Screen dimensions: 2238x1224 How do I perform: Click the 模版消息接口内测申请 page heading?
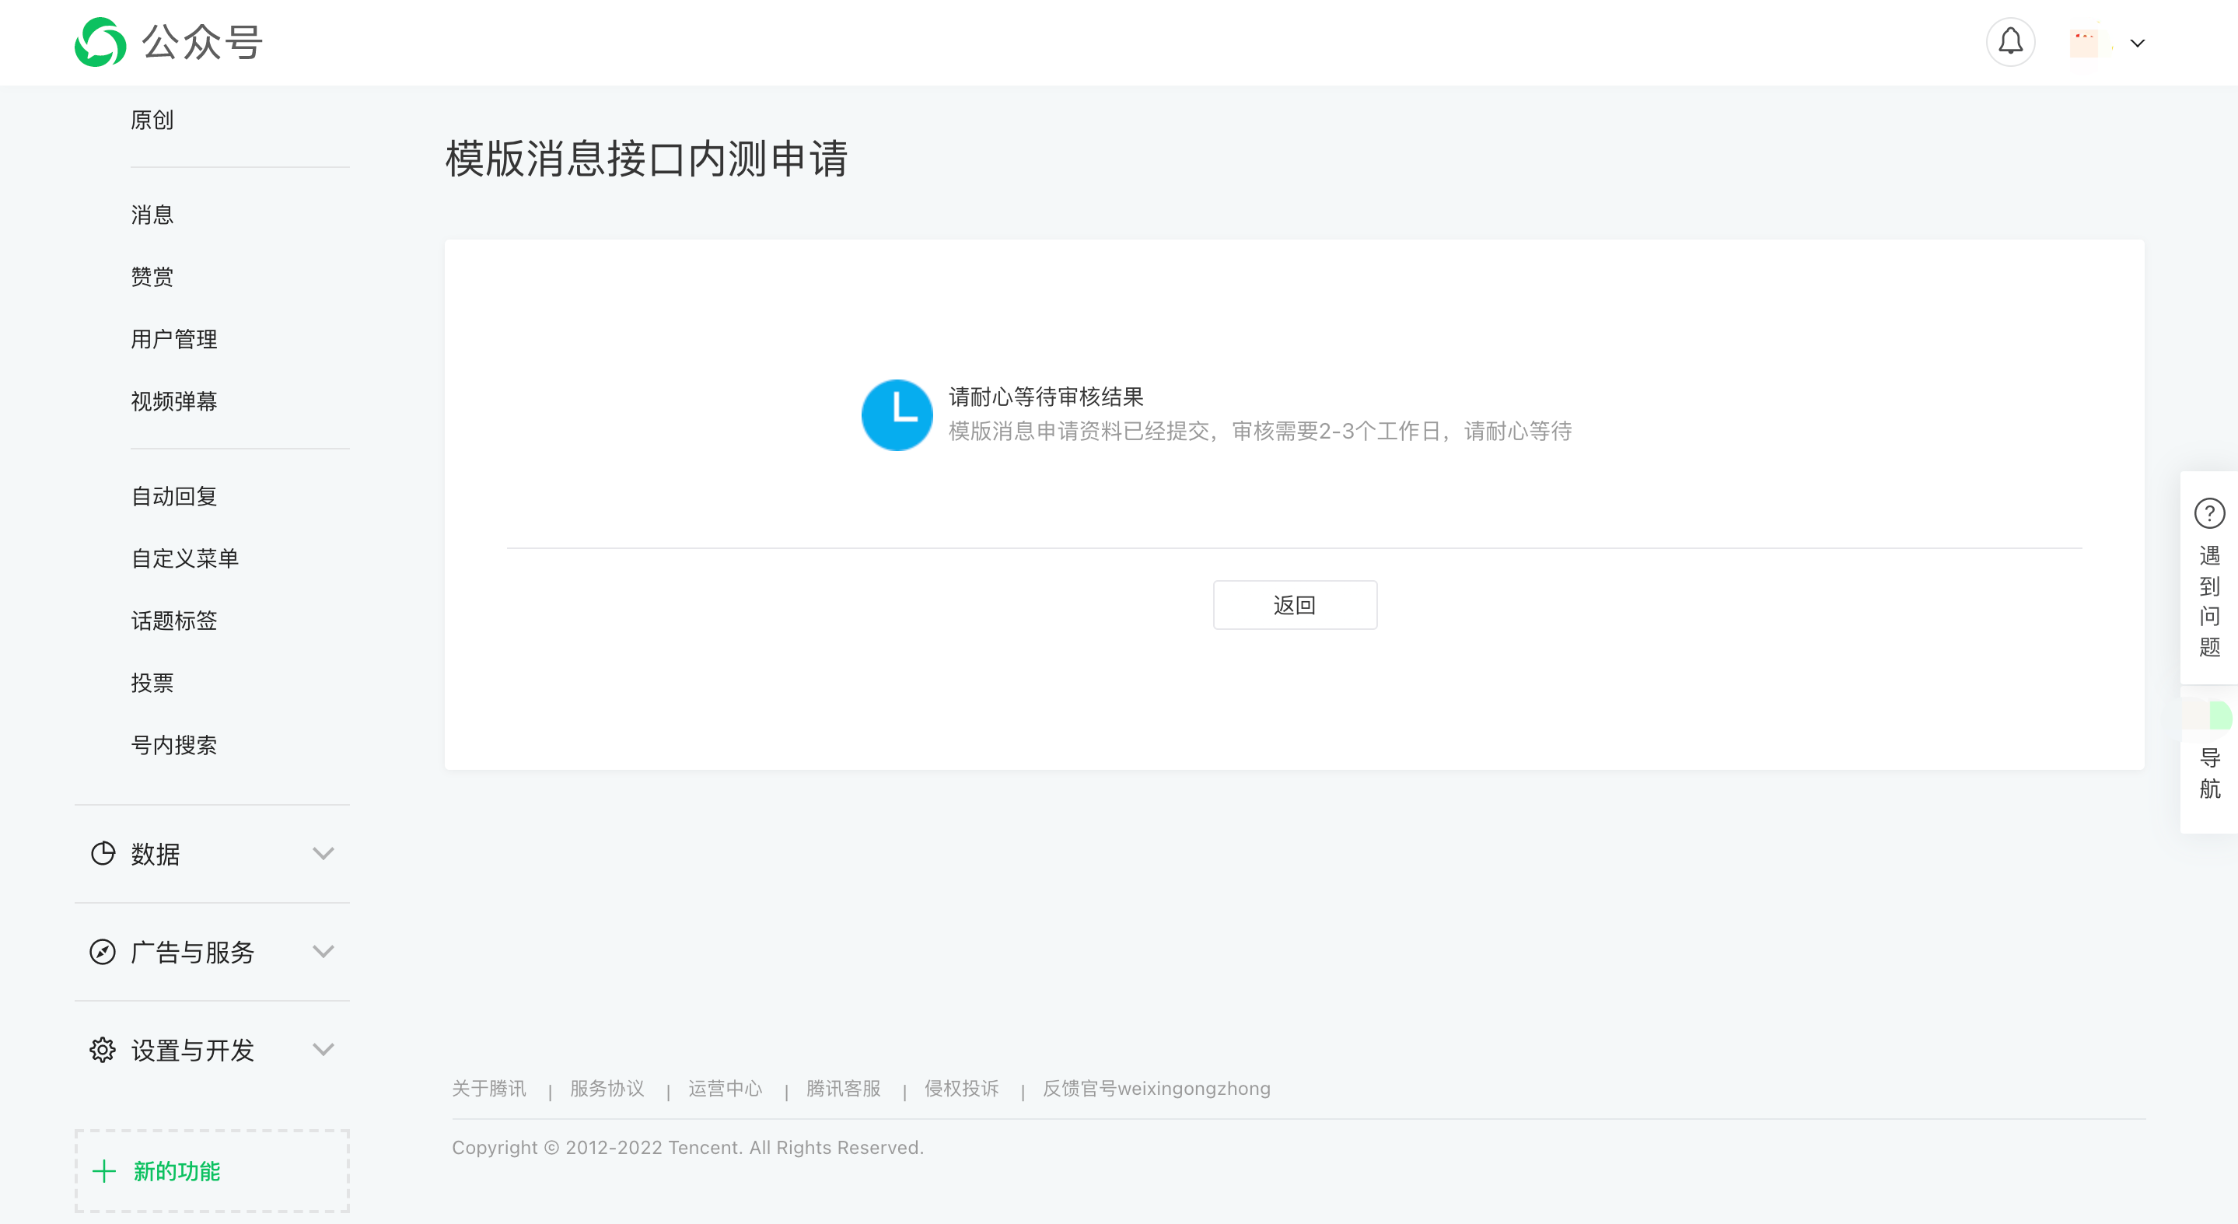646,158
